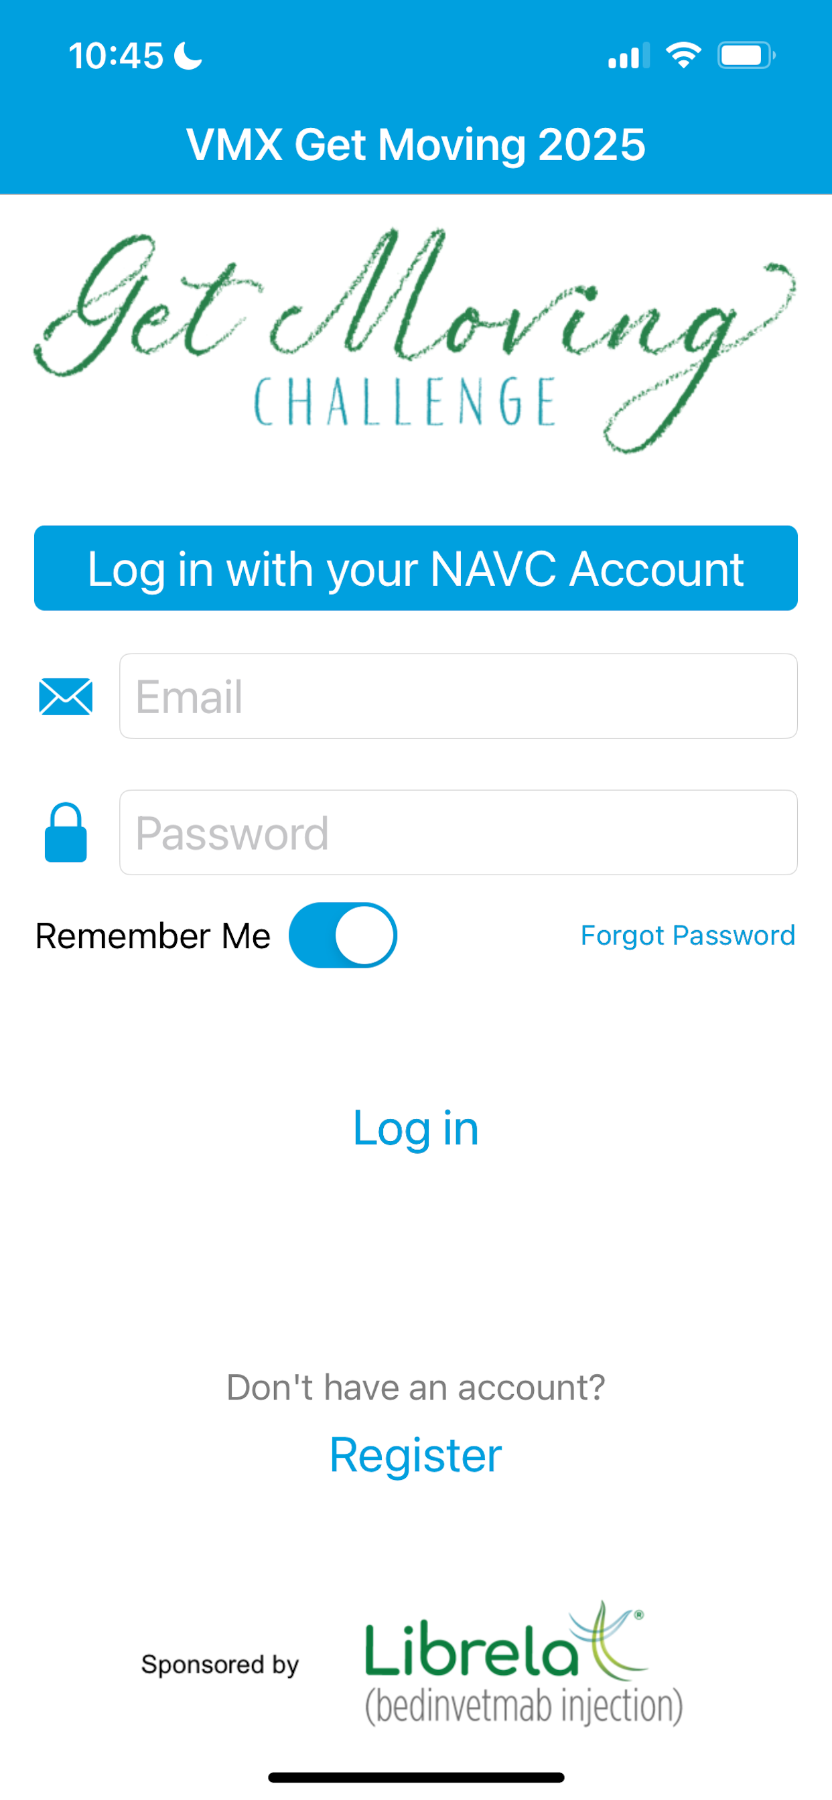Open the Register link
This screenshot has height=1800, width=832.
pos(416,1455)
